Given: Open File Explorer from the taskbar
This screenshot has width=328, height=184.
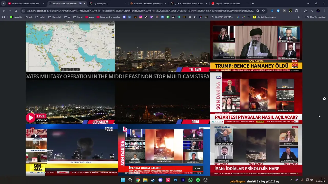Looking at the screenshot, I should pos(145,180).
